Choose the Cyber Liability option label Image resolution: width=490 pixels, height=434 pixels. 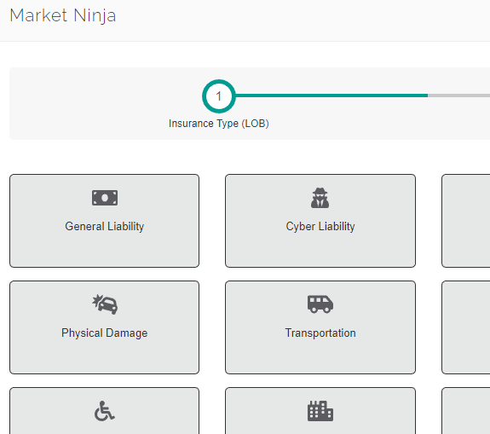[320, 227]
